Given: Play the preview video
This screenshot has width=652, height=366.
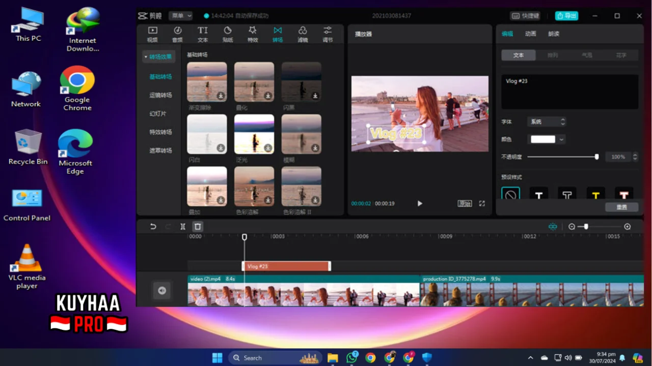Looking at the screenshot, I should click(420, 203).
